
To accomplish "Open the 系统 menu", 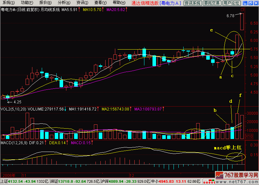I will [6, 3].
